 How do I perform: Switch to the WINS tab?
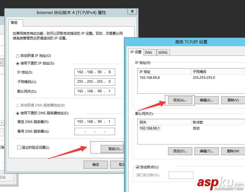(163, 52)
